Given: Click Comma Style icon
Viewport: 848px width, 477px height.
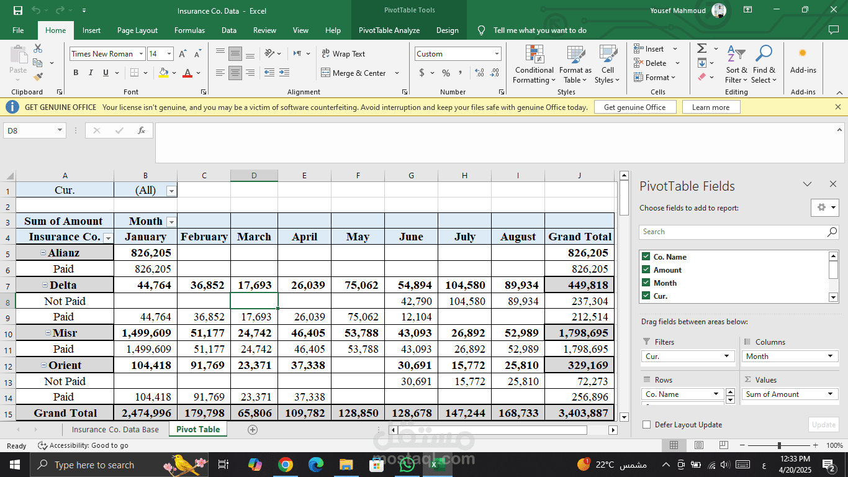Looking at the screenshot, I should point(461,73).
